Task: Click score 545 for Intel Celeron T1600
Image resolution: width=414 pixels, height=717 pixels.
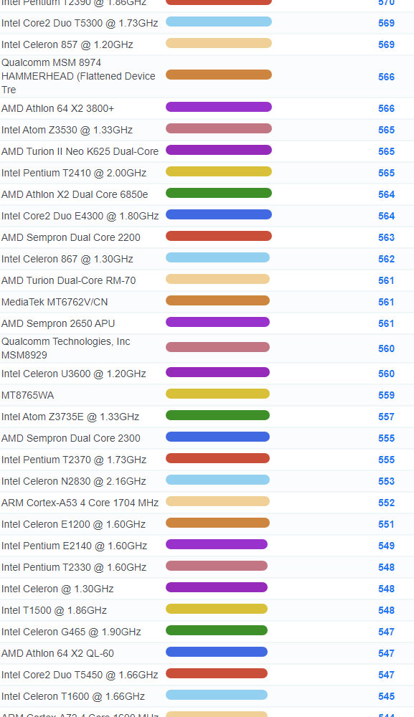Action: click(386, 696)
